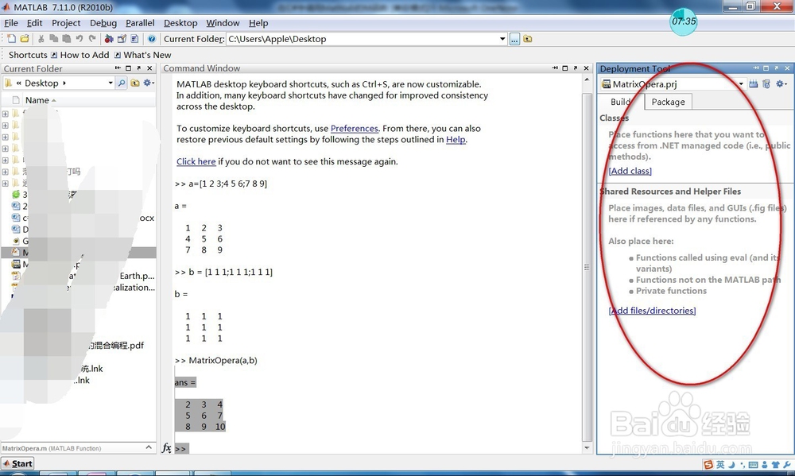Image resolution: width=795 pixels, height=476 pixels.
Task: Click the command prompt at bottom
Action: pos(181,449)
